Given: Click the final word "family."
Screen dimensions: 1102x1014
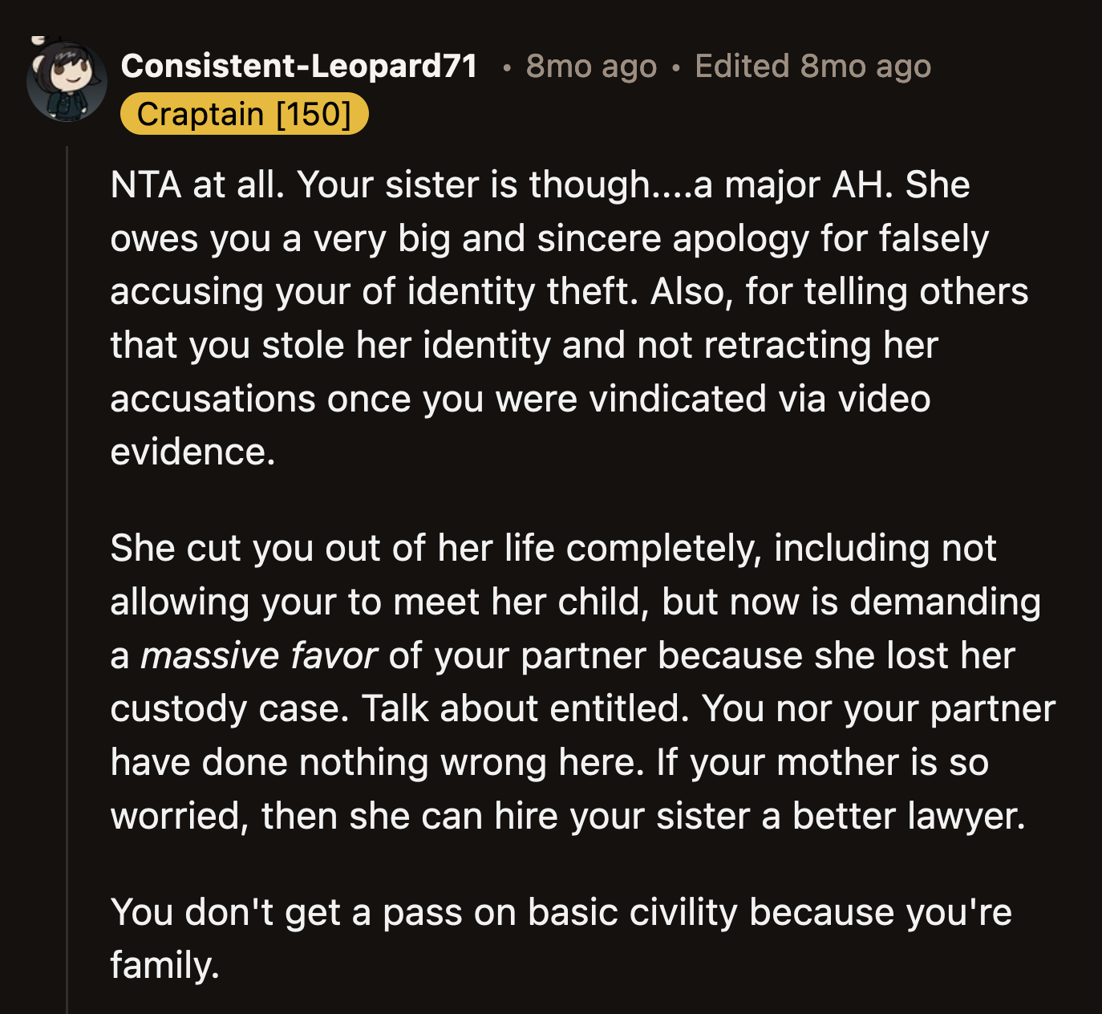Looking at the screenshot, I should point(164,965).
